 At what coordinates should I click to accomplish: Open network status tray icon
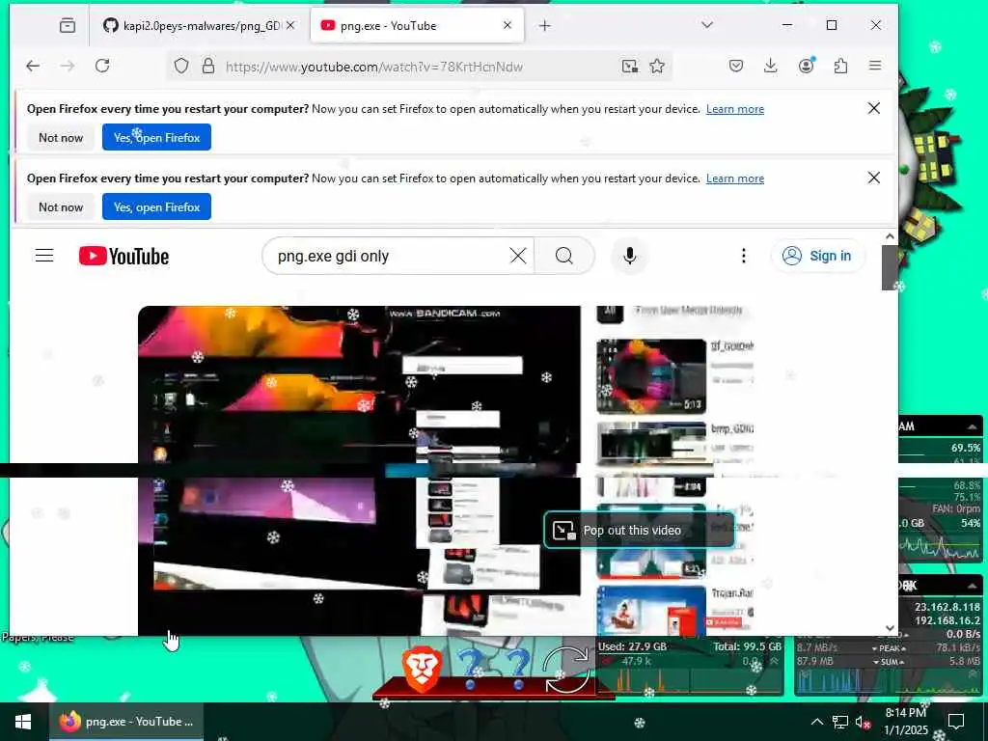click(840, 722)
